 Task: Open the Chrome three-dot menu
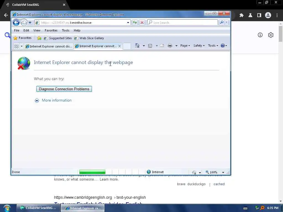tap(277, 15)
